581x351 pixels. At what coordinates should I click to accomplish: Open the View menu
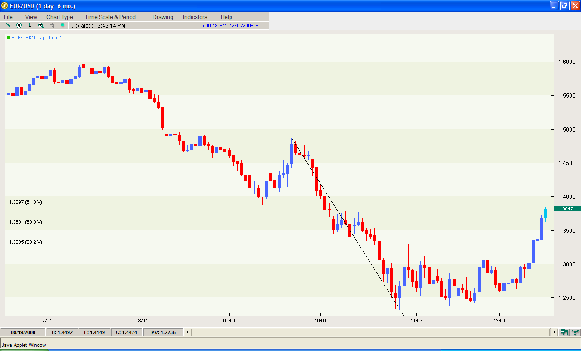point(31,17)
